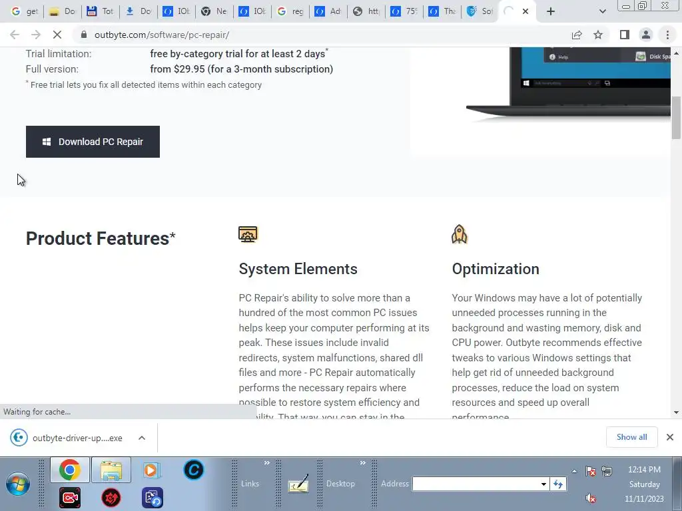Launch the media player taskbar icon
Viewport: 682px width, 511px height.
152,470
